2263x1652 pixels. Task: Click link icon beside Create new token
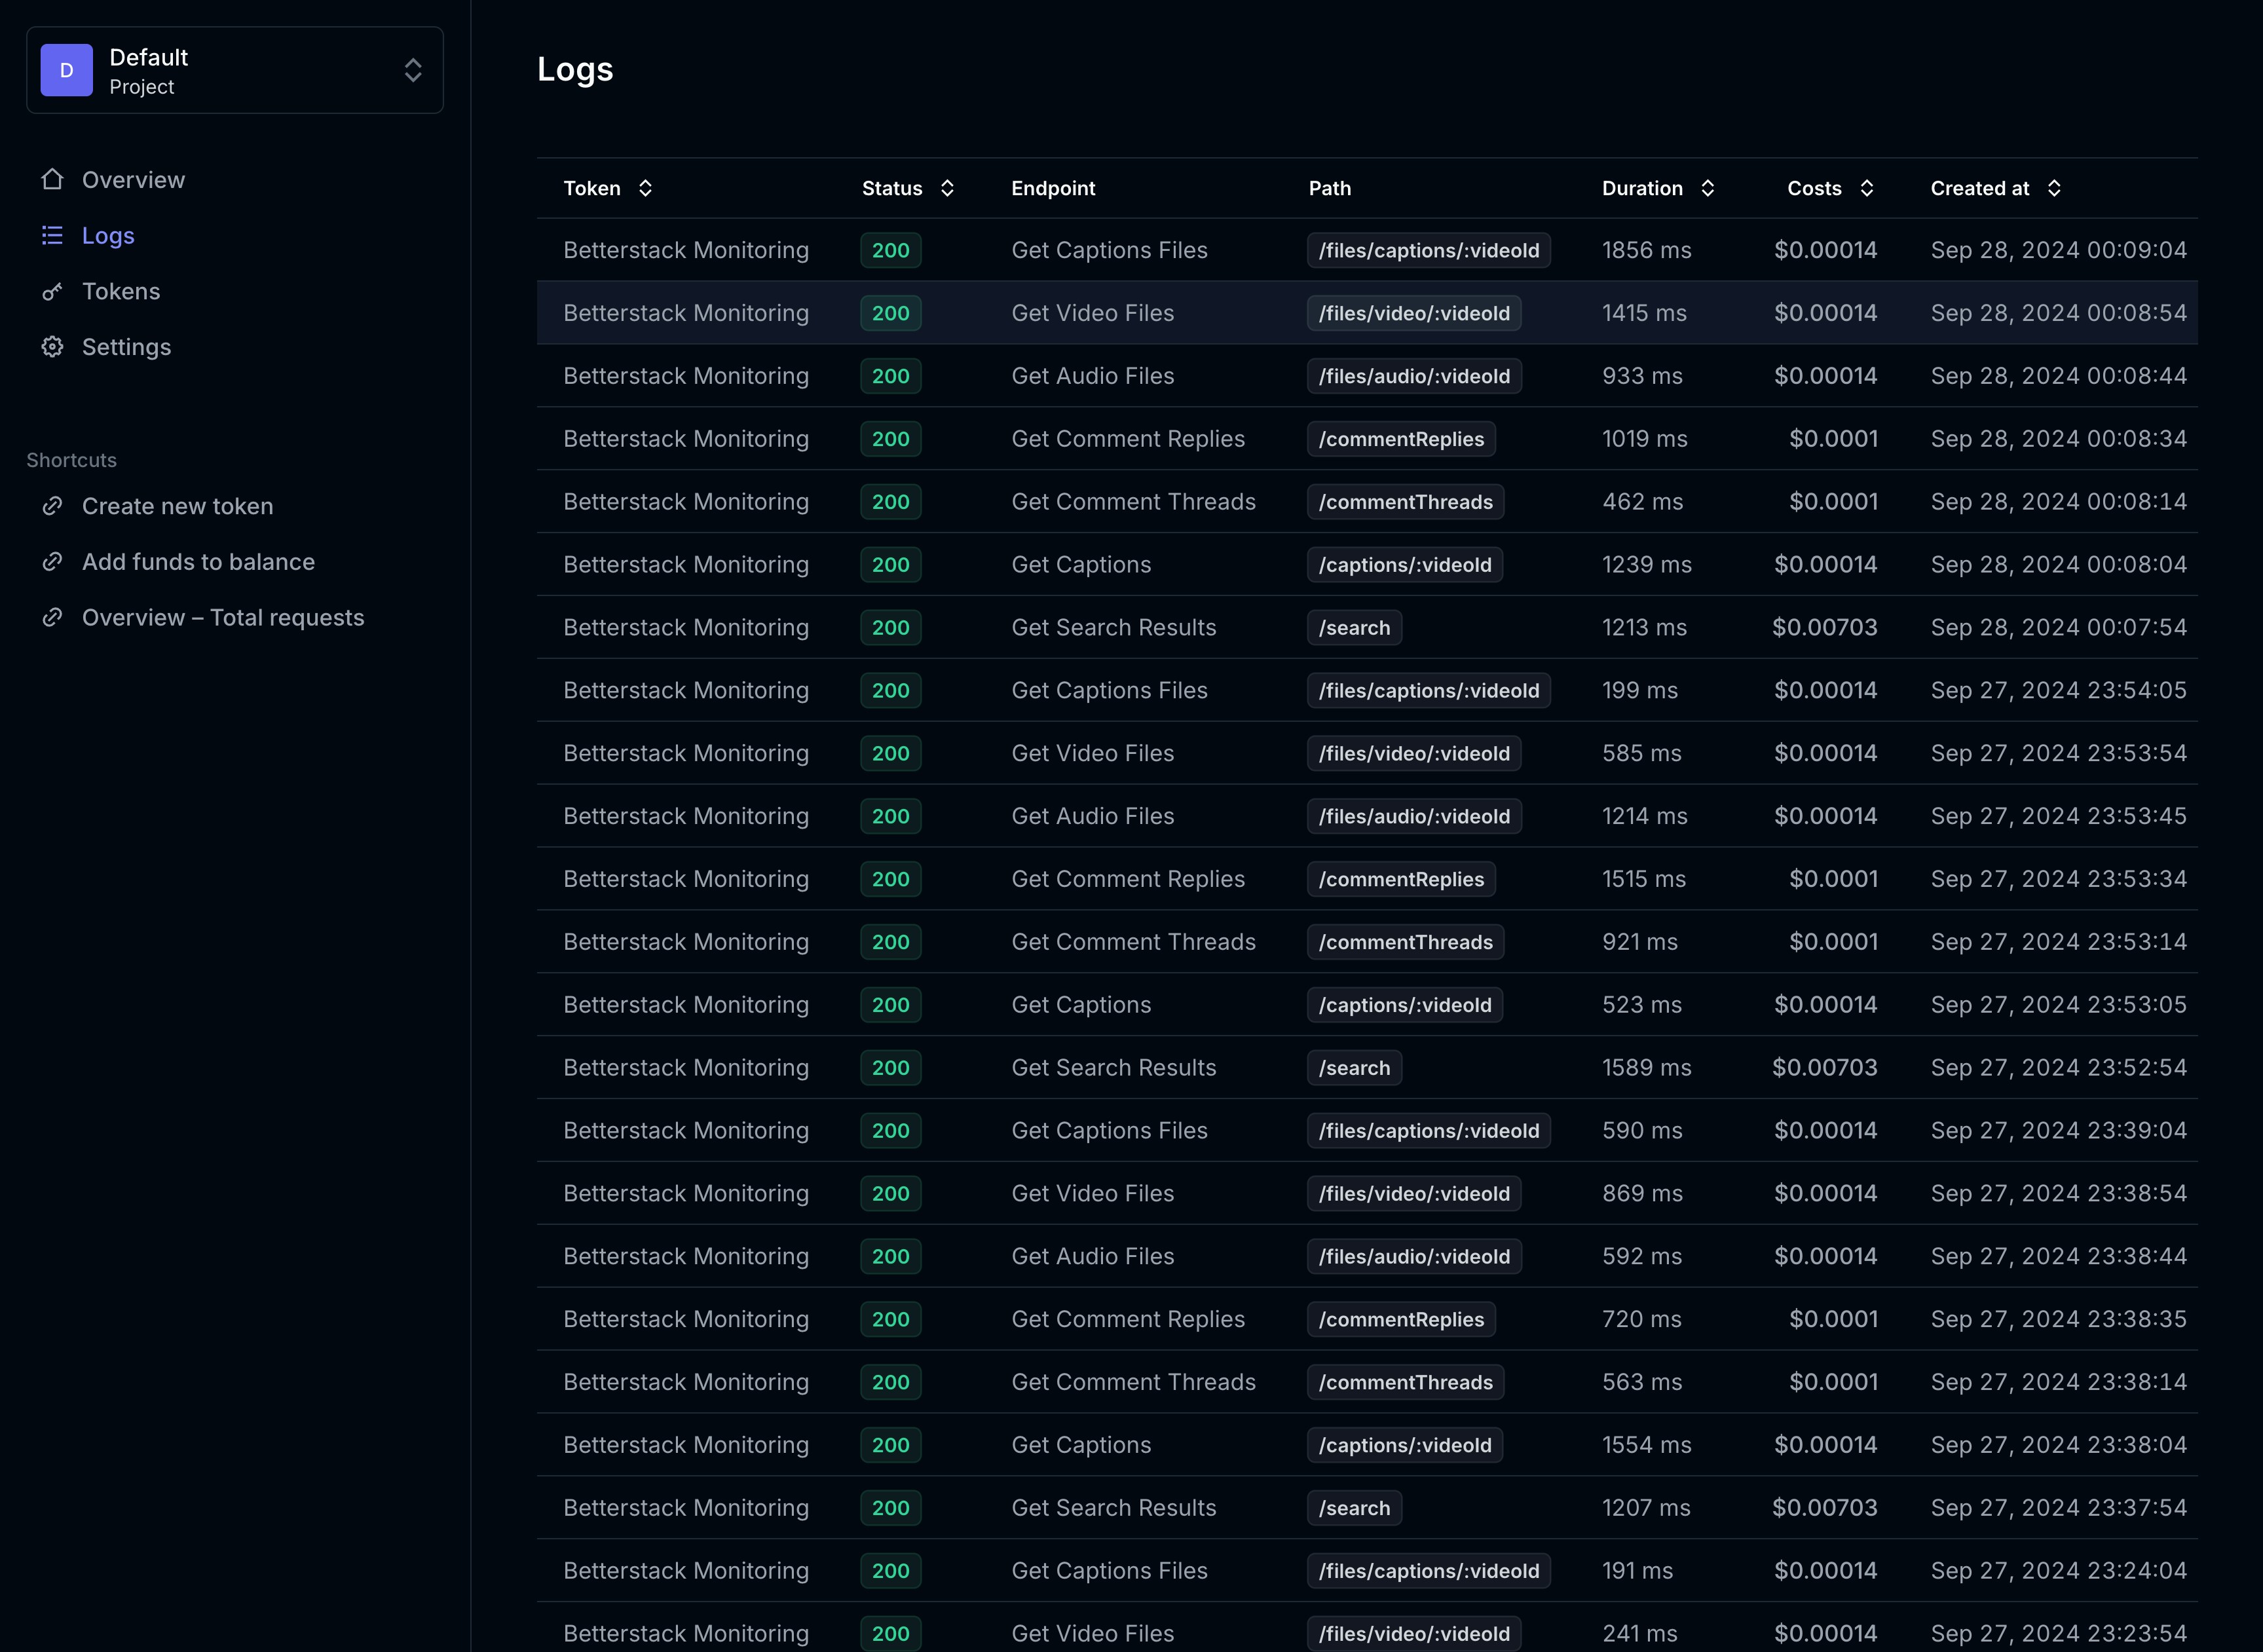52,506
